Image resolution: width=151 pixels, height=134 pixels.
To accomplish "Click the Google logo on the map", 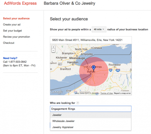I will coord(57,92).
